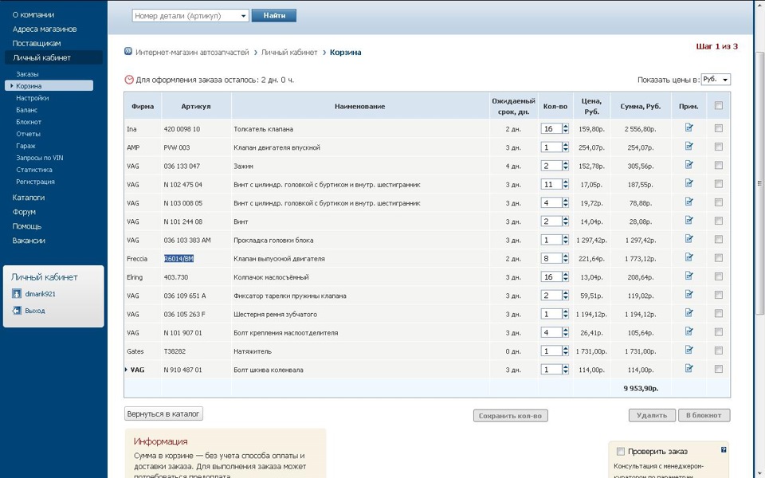Click the user icon next to dimarik921
The image size is (765, 478).
[16, 294]
